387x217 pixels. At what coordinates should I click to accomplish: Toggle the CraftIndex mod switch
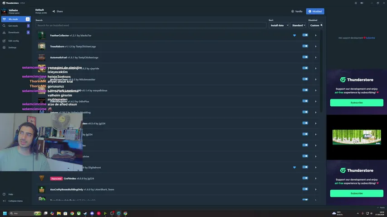point(305,178)
